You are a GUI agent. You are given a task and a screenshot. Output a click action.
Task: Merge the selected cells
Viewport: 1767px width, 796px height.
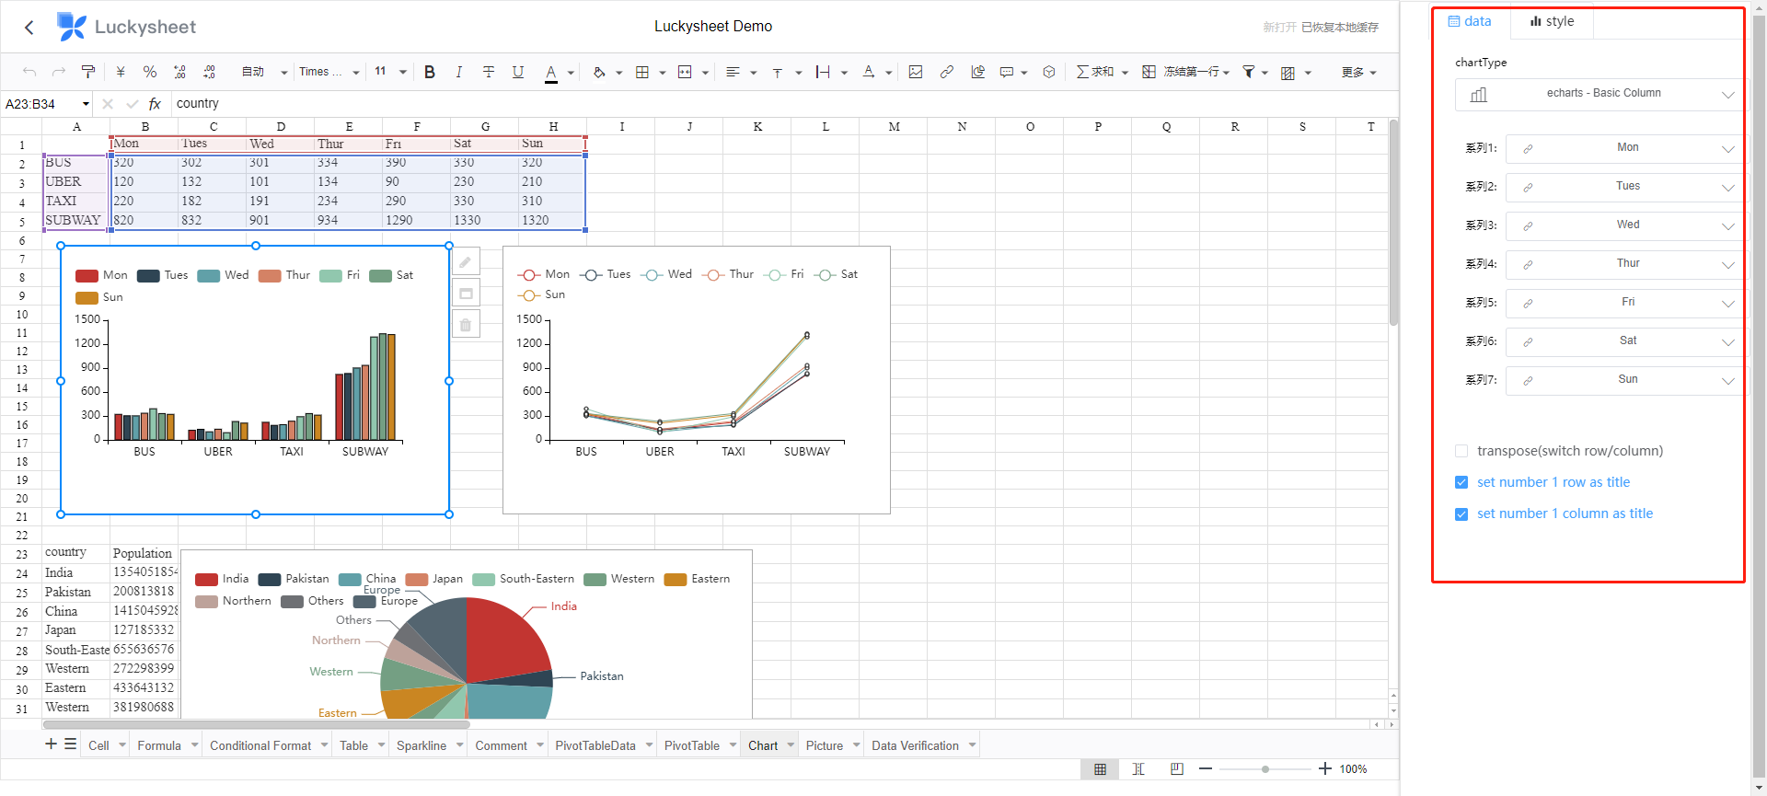pyautogui.click(x=685, y=72)
